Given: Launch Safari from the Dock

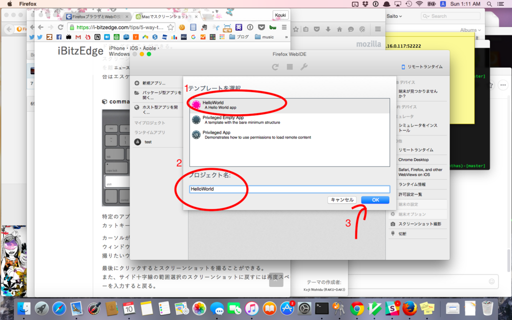Looking at the screenshot, I should tap(59, 308).
